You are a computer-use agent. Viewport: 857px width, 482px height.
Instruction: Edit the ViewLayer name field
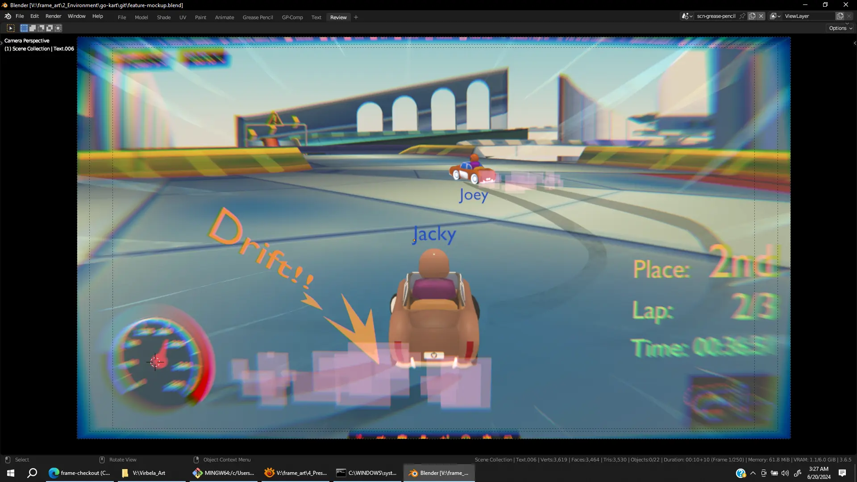click(808, 16)
